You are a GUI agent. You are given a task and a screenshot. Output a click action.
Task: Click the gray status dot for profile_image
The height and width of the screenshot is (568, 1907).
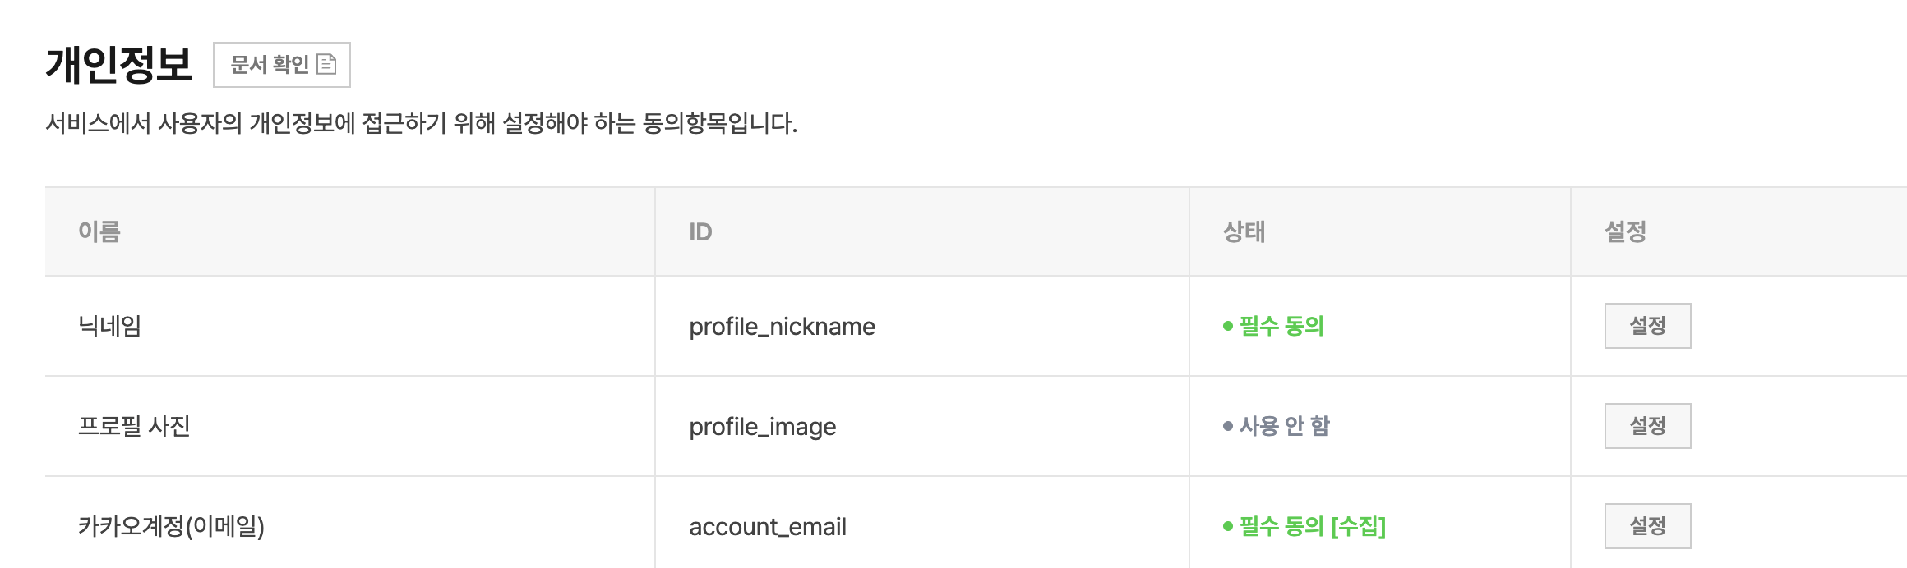1228,426
